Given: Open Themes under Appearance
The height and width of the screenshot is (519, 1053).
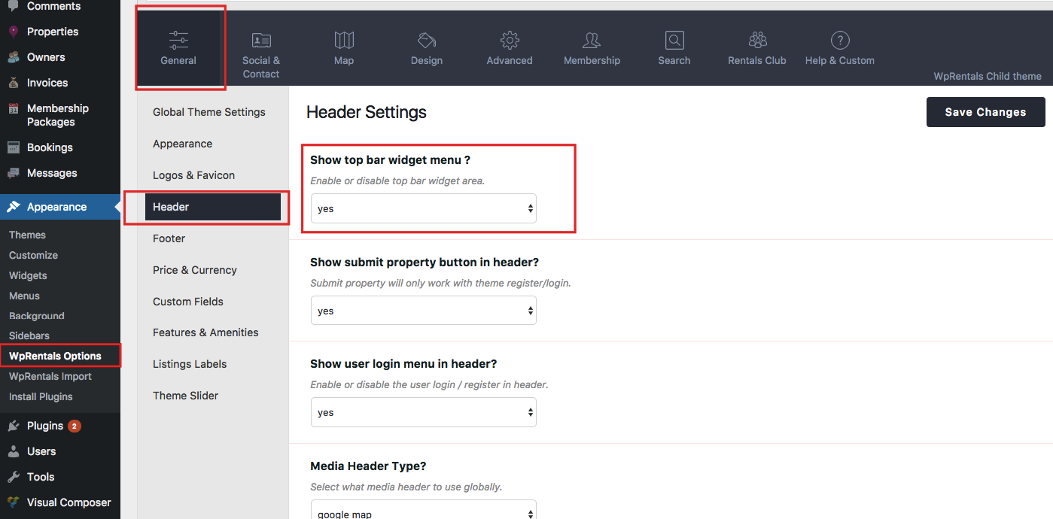Looking at the screenshot, I should [x=27, y=235].
